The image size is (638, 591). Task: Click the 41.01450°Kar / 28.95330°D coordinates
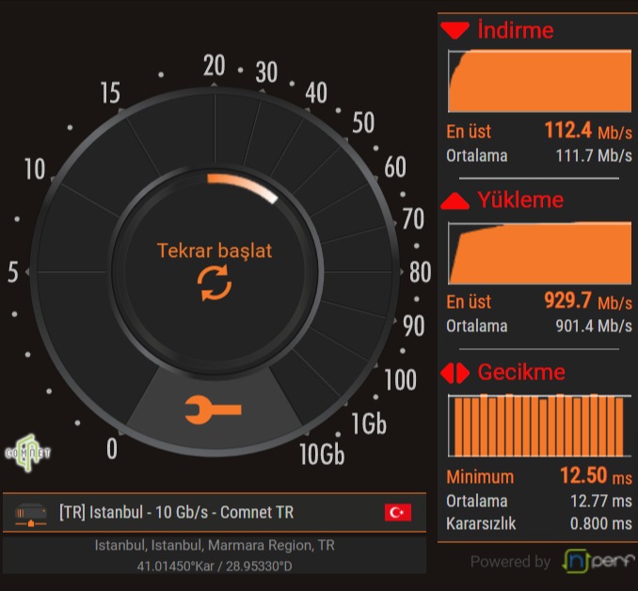[x=215, y=567]
